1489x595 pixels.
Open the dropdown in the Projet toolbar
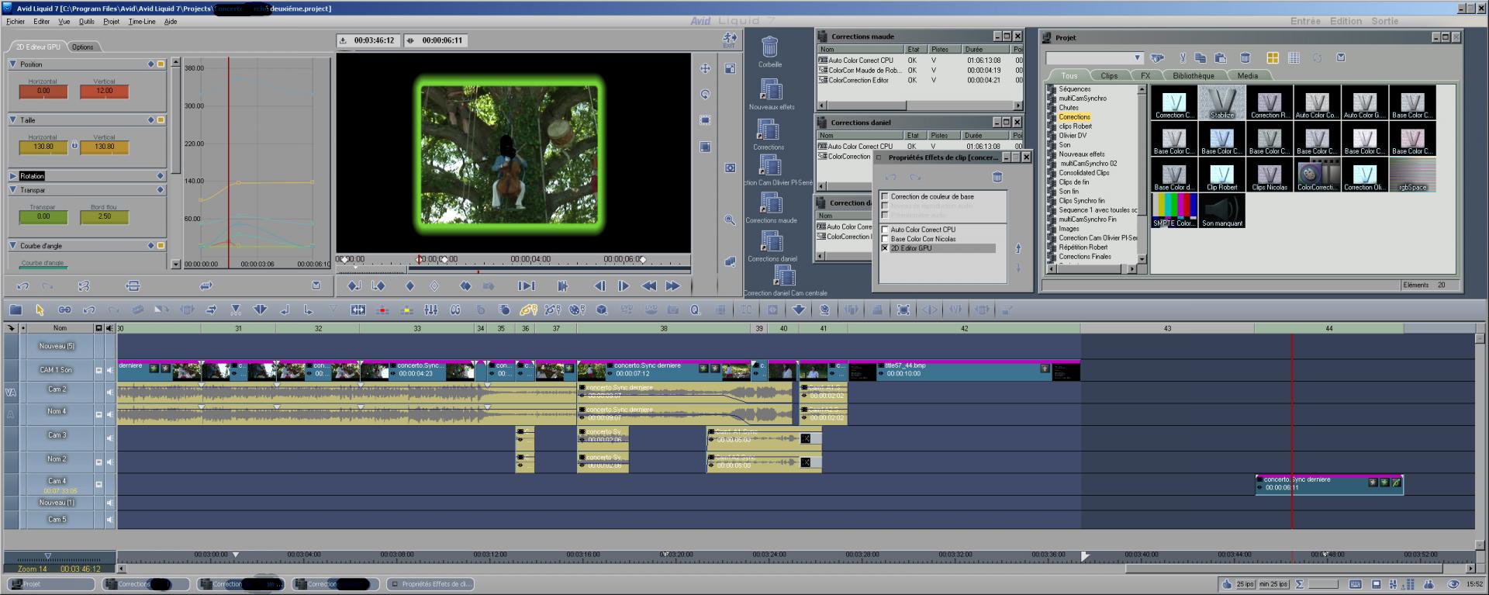pyautogui.click(x=1137, y=58)
